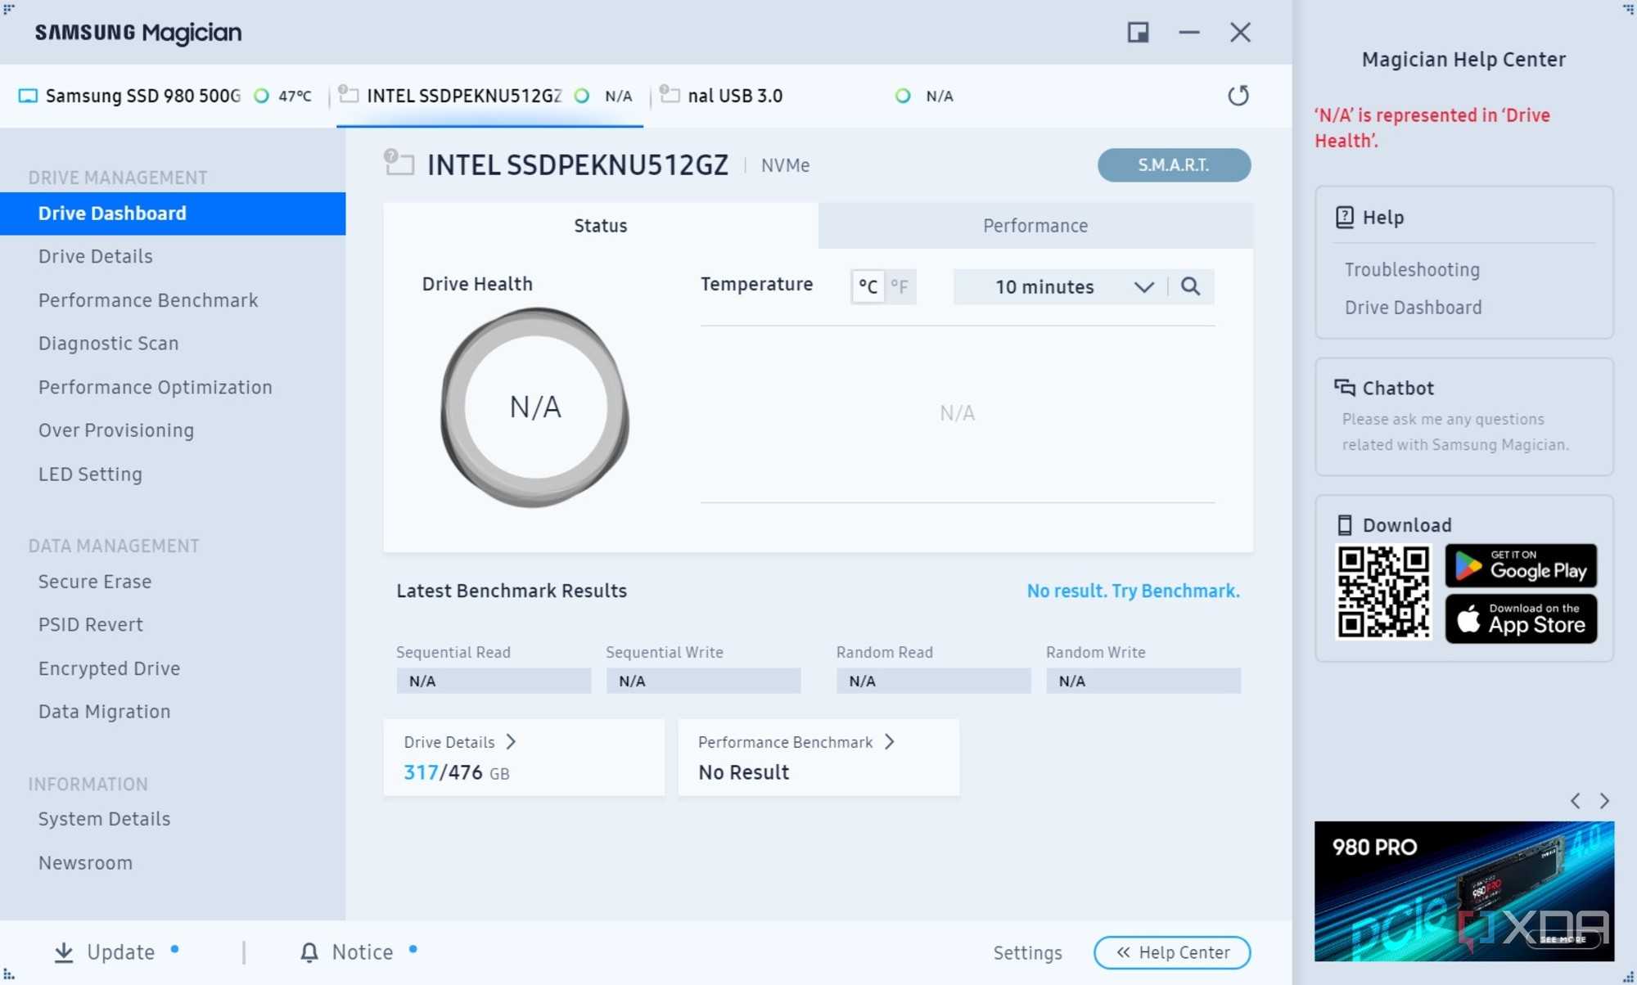
Task: Click the Update download icon
Action: 63,952
